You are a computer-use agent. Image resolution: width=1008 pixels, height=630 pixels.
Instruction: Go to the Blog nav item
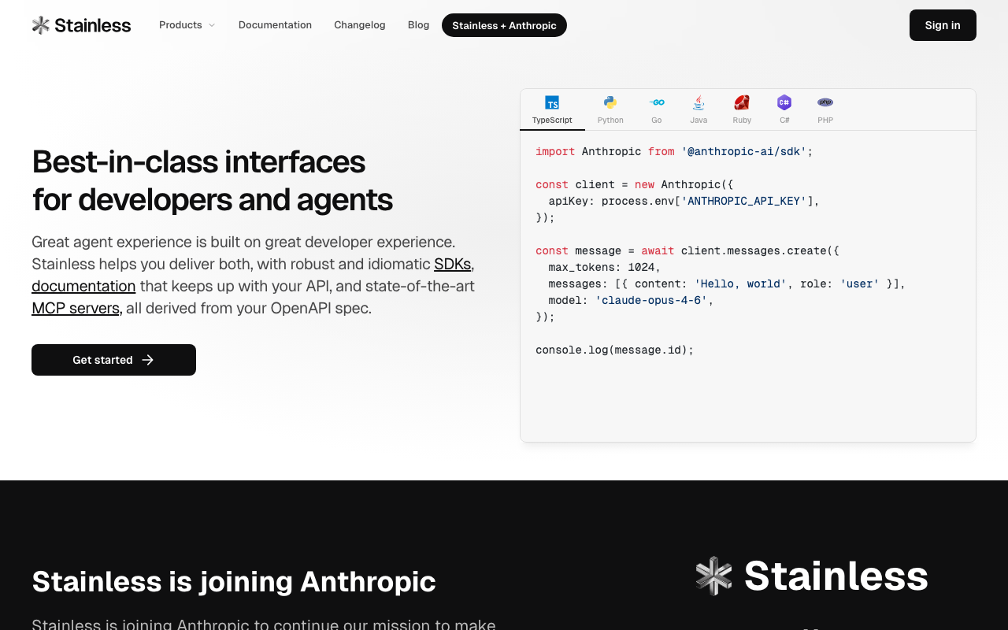click(419, 25)
